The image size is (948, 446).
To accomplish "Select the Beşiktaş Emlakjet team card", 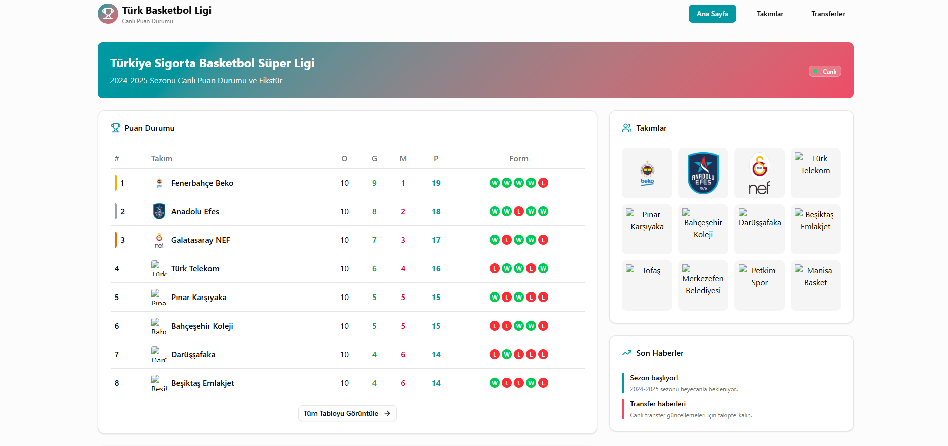I will point(815,229).
